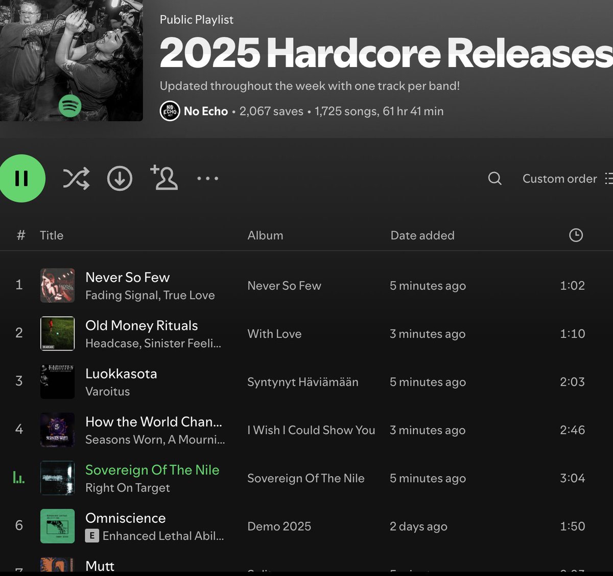
Task: Click the 2,067 saves count
Action: coord(271,111)
